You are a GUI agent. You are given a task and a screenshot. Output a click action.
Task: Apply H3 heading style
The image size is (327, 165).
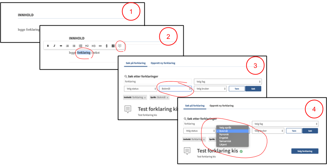[94, 46]
